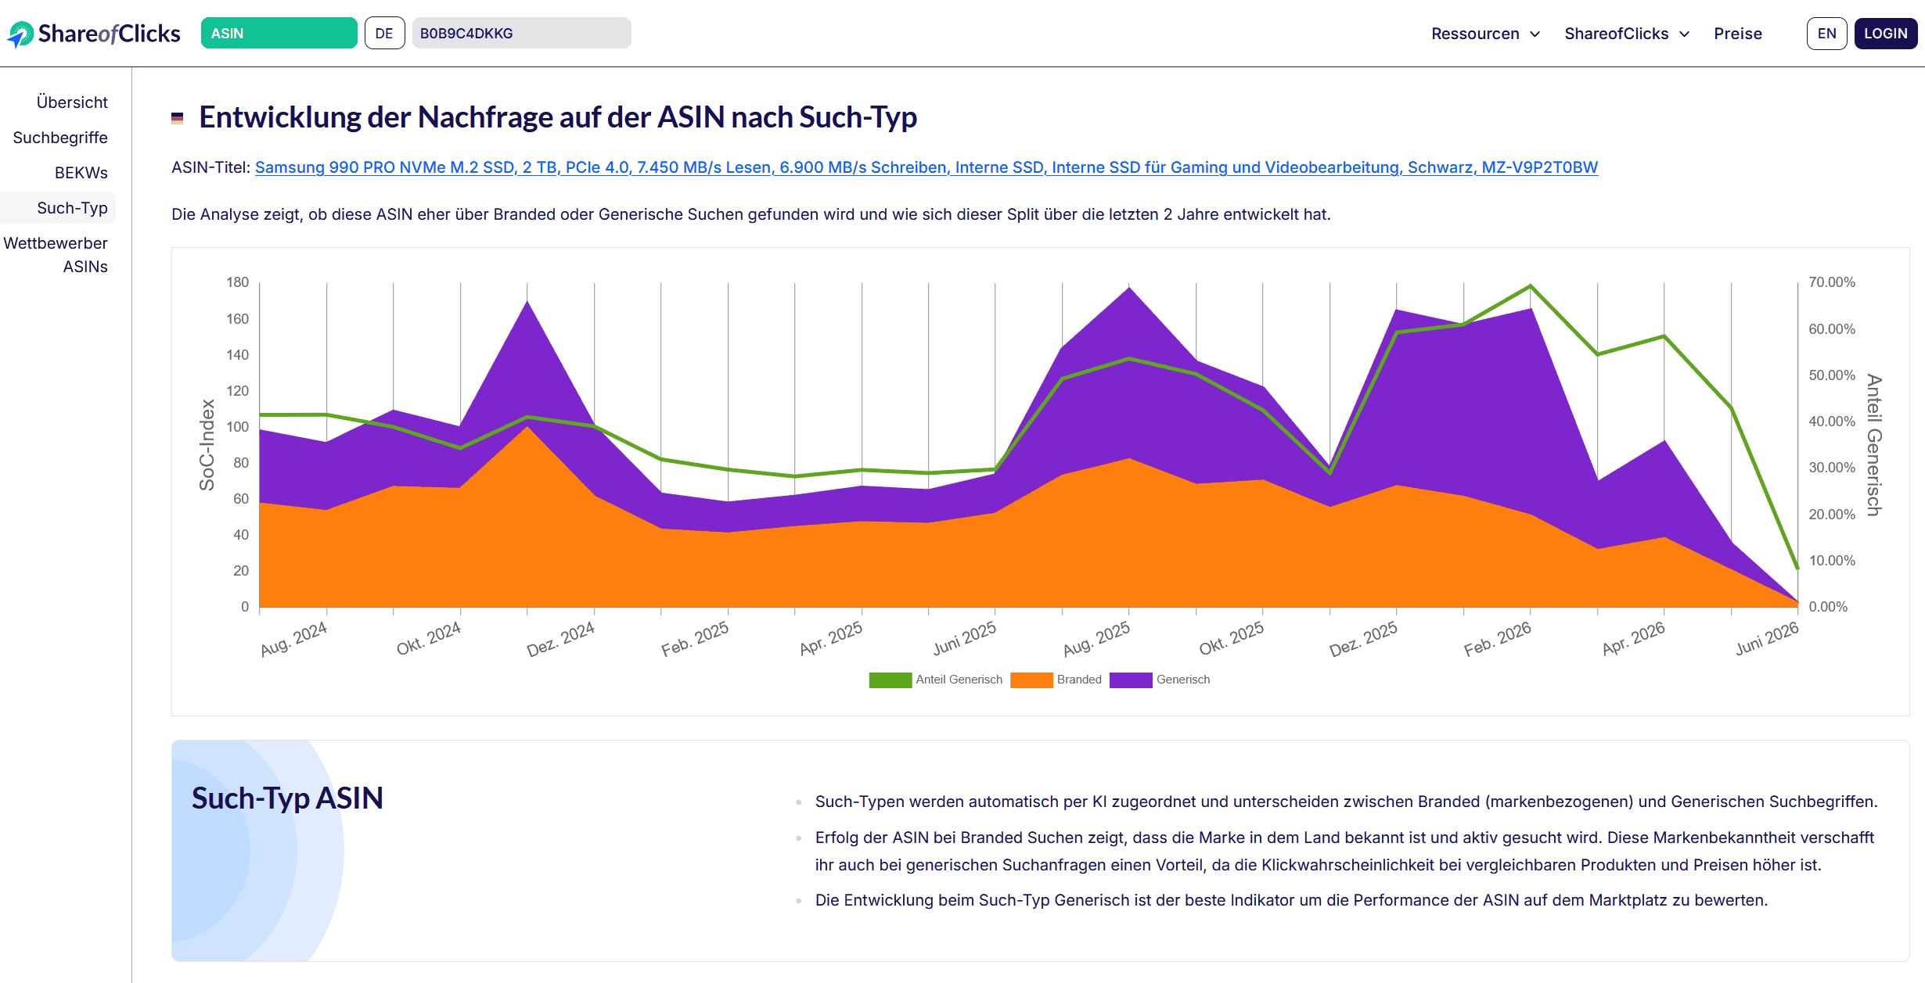This screenshot has width=1925, height=983.
Task: Switch language with the EN button
Action: tap(1826, 34)
